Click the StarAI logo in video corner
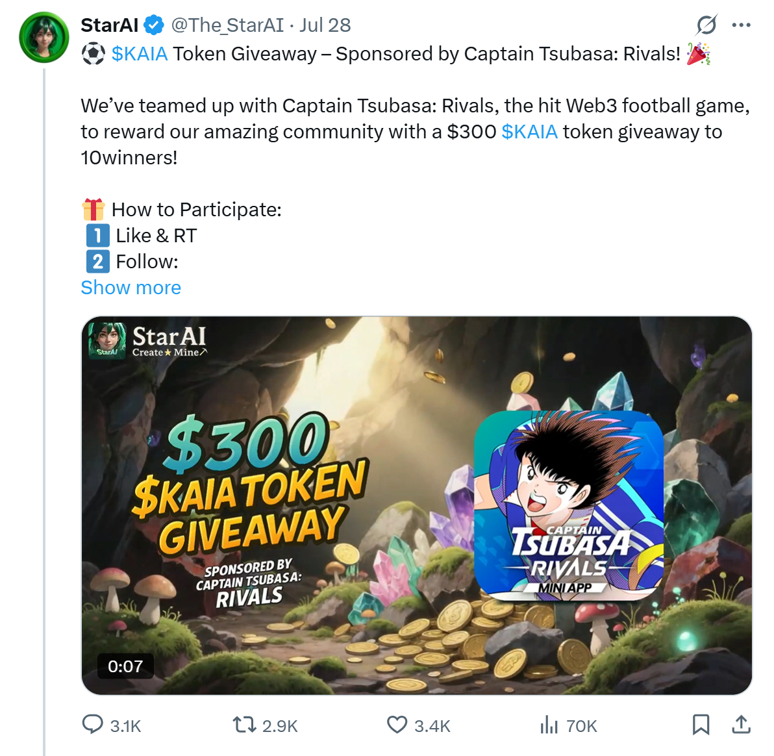774x756 pixels. coord(148,340)
